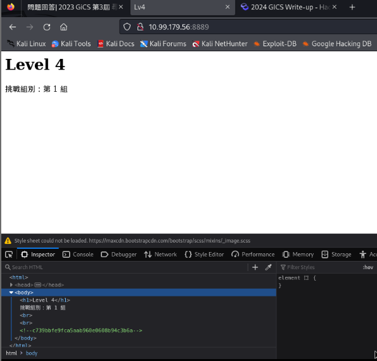
Task: Open the tracking protection shield icon
Action: coord(127,27)
